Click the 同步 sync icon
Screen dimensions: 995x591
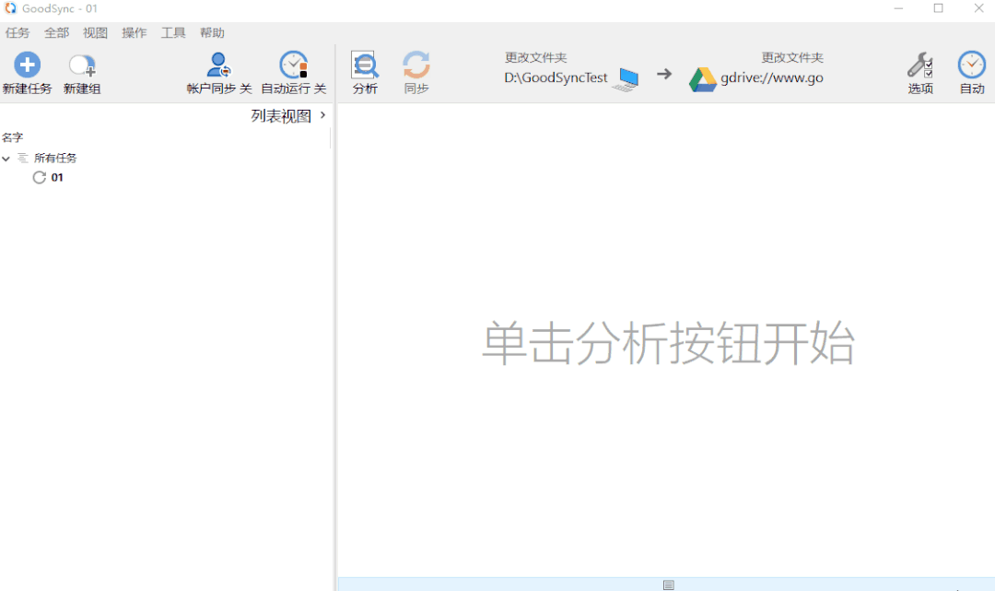416,65
